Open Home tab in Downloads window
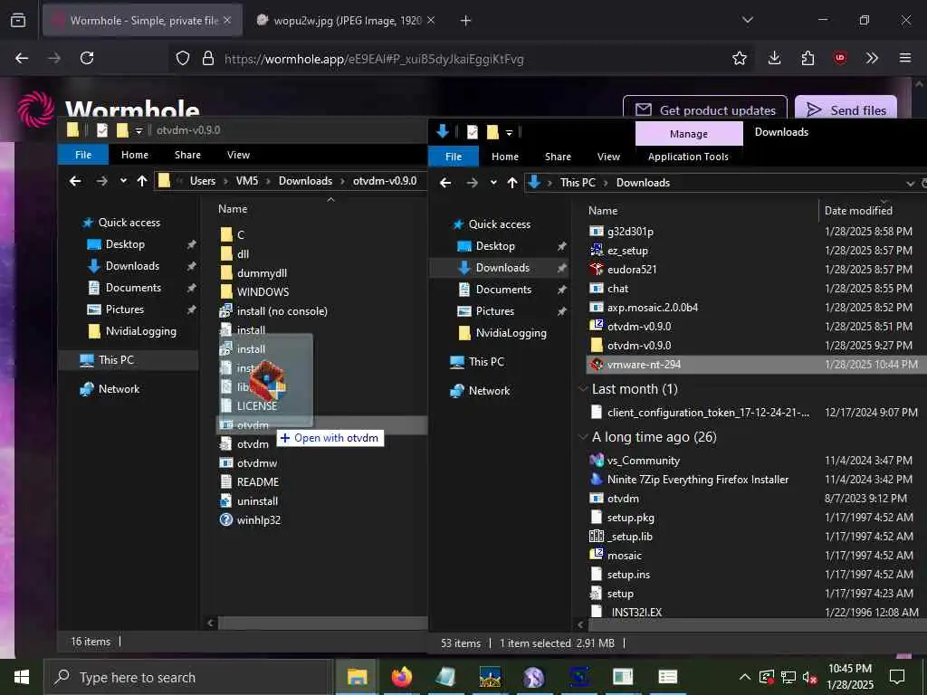Screen dimensions: 927x695 (505, 157)
